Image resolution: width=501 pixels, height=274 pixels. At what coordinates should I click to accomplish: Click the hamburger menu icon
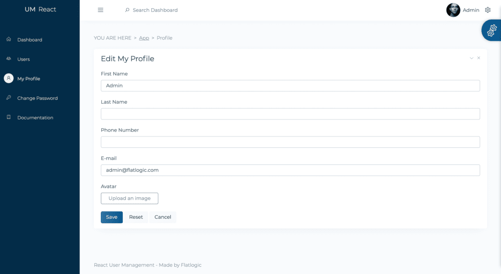pyautogui.click(x=100, y=10)
